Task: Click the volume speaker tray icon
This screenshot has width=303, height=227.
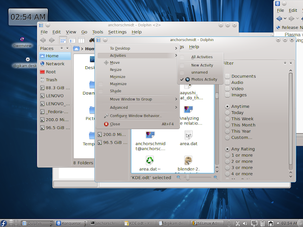Action: [x=245, y=224]
